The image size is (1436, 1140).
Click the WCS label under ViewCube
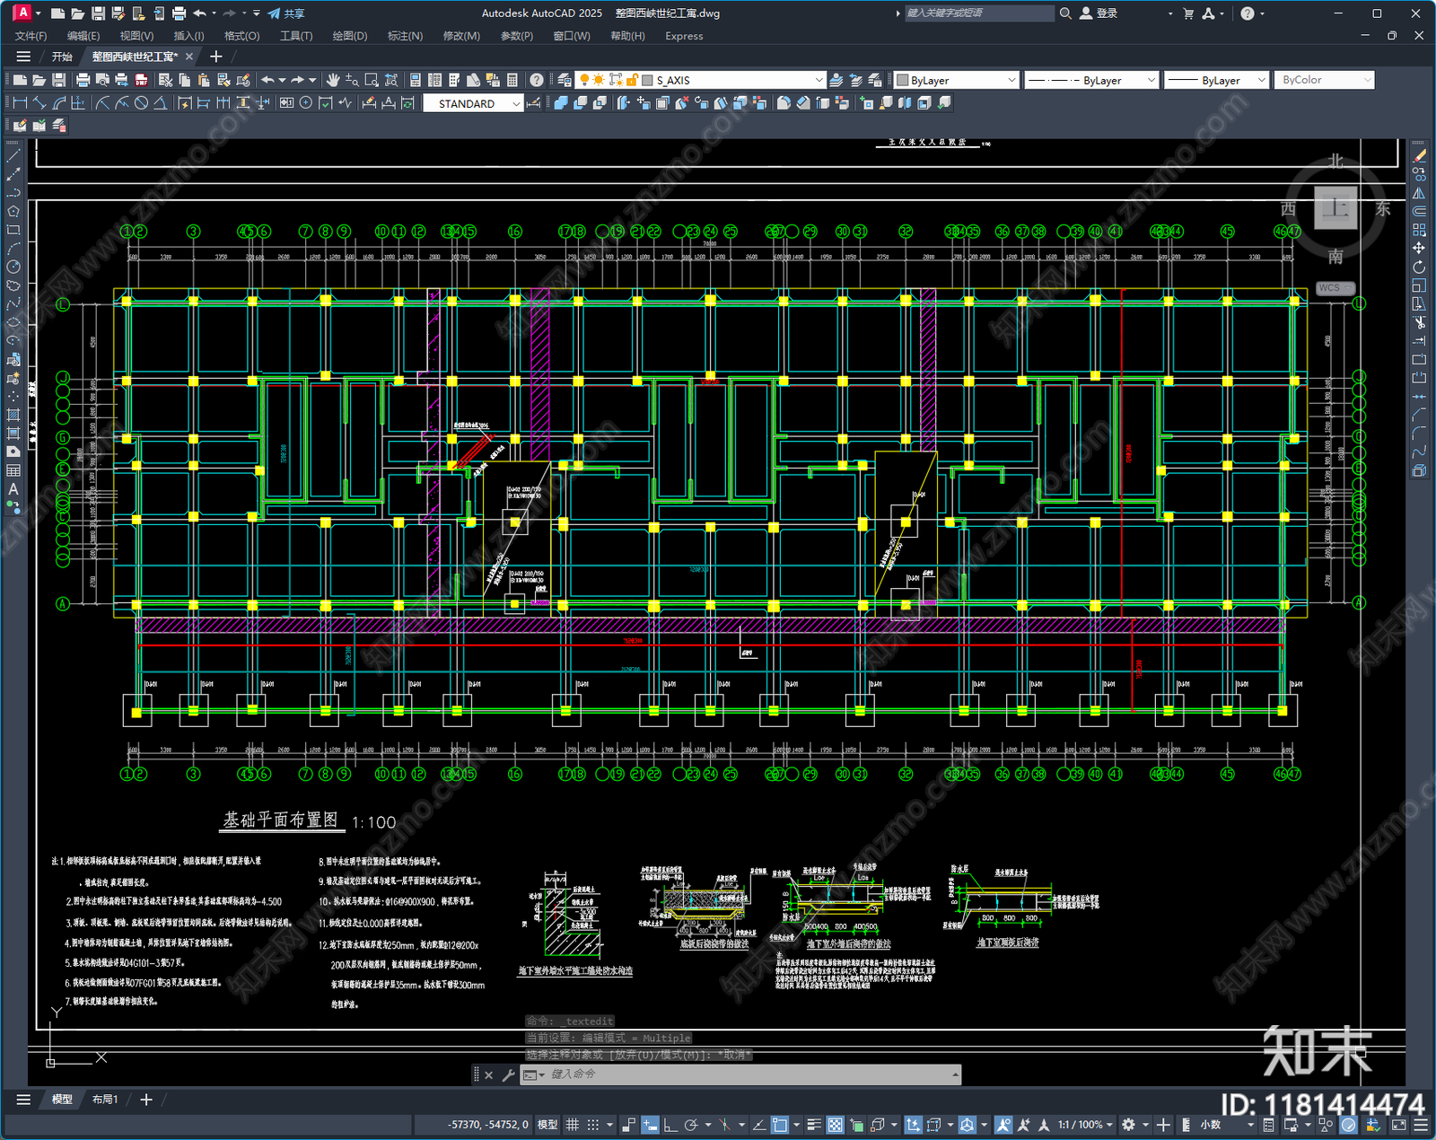pos(1335,288)
